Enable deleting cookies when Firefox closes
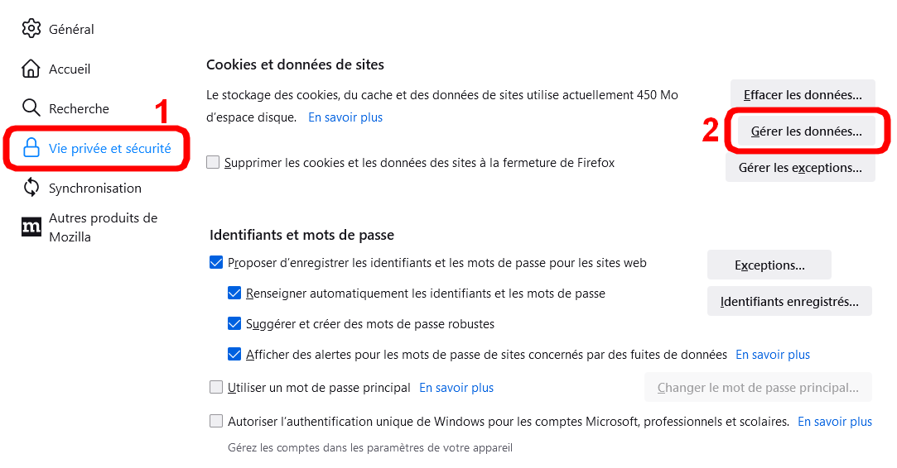Screen dimensions: 897x468 [x=213, y=163]
